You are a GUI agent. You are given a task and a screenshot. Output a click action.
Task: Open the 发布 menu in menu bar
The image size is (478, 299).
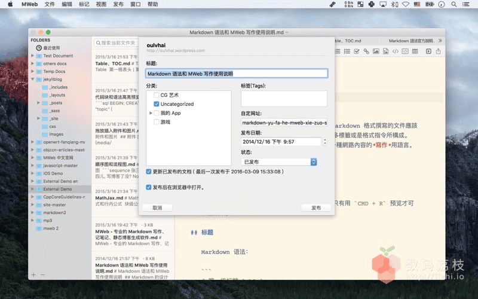pyautogui.click(x=118, y=4)
